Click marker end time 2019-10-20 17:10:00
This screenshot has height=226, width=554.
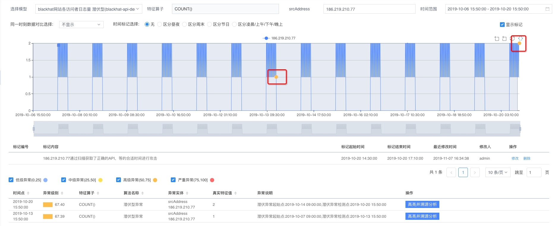pos(405,158)
